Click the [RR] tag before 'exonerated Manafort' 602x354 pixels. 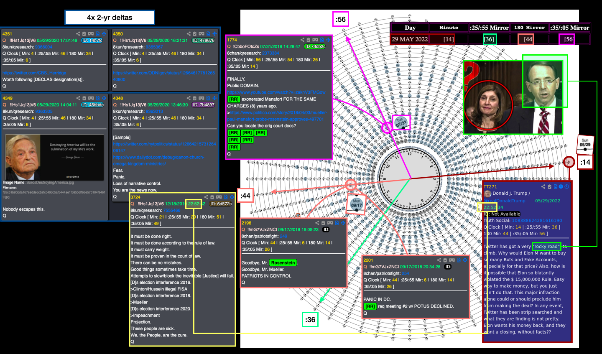tap(234, 99)
